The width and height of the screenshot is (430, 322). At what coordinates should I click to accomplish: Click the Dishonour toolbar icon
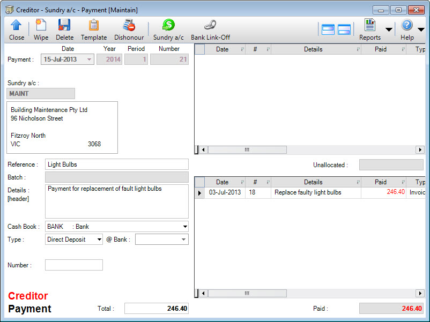[x=129, y=26]
